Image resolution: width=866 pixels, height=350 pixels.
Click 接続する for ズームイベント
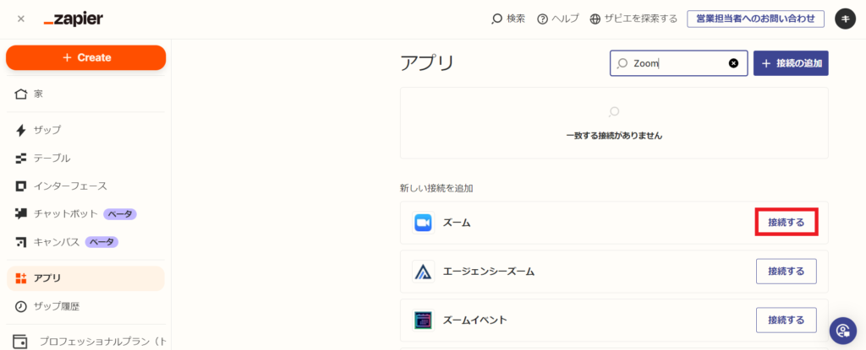pos(786,320)
